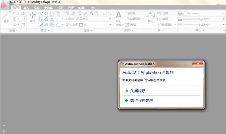226x134 pixels.
Task: Expand the 块 panel
Action: (x=161, y=30)
